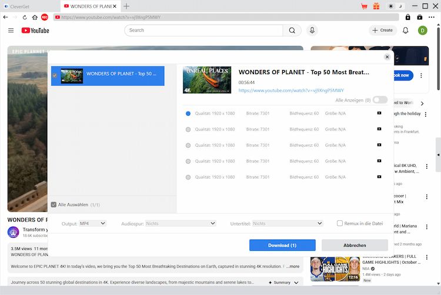Toggle the Alle Anzeigen switch
The width and height of the screenshot is (441, 295).
click(380, 100)
